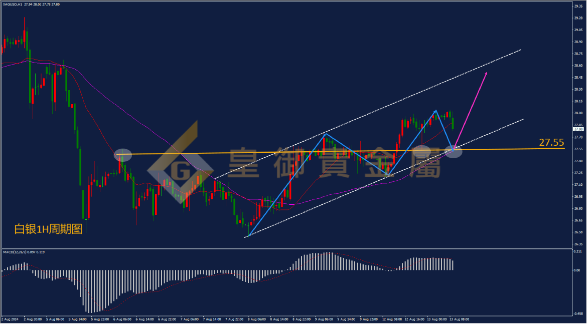Viewport: 587px width, 324px height.
Task: Click the 27.70 price scale label
Action: click(x=578, y=137)
